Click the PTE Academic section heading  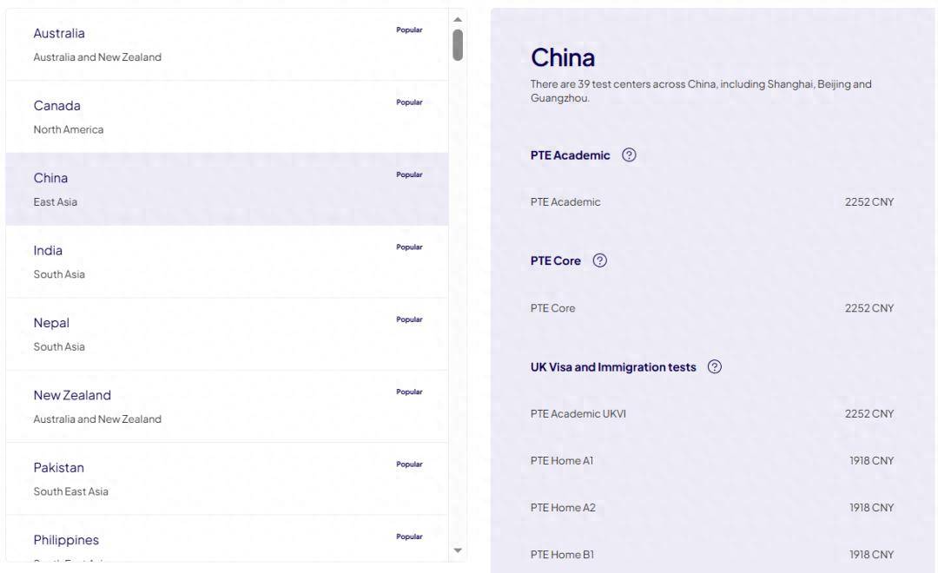(x=570, y=155)
